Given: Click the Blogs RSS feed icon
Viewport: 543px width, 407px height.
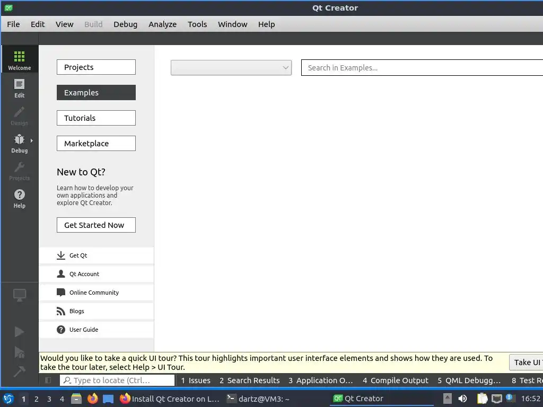Looking at the screenshot, I should [x=61, y=311].
